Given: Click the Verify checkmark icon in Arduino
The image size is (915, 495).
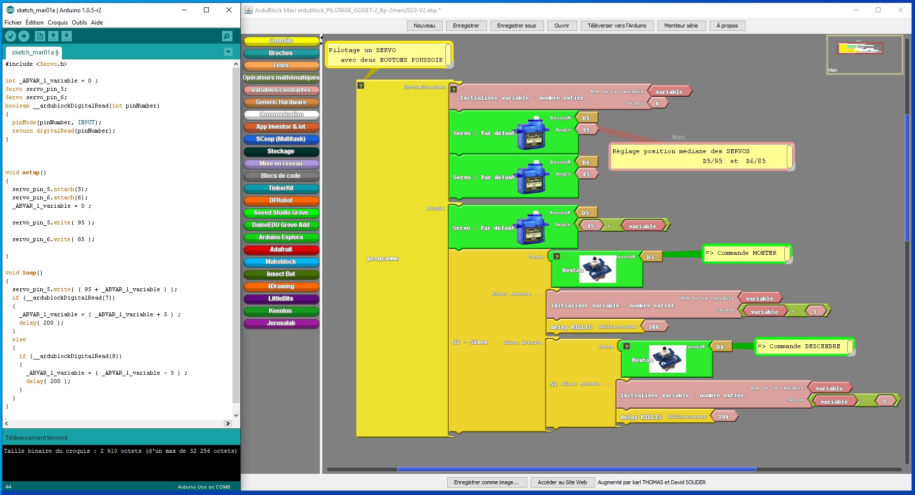Looking at the screenshot, I should [10, 36].
